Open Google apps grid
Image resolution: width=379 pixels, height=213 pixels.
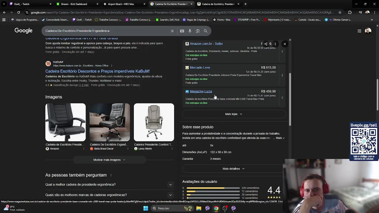tap(359, 31)
